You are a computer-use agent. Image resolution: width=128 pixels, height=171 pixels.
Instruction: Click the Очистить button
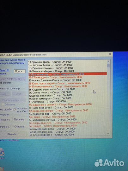(x=19, y=127)
